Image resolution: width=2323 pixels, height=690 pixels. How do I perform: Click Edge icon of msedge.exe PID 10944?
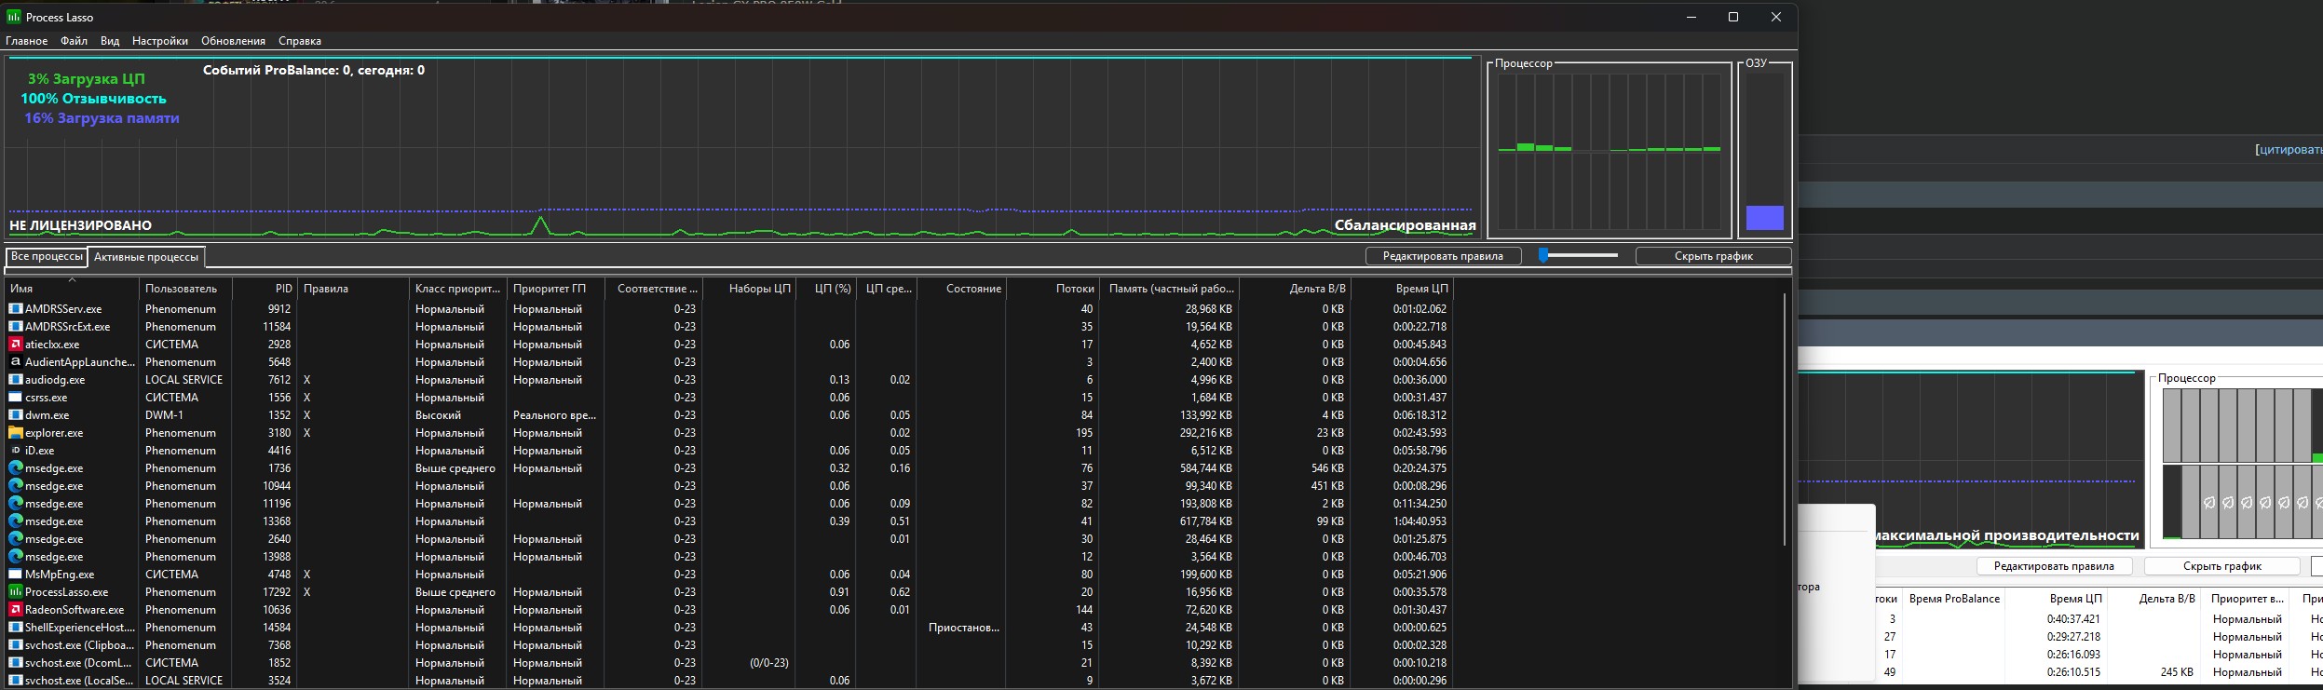pyautogui.click(x=15, y=486)
